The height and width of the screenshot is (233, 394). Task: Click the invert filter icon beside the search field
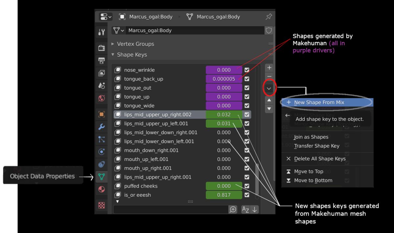point(233,209)
